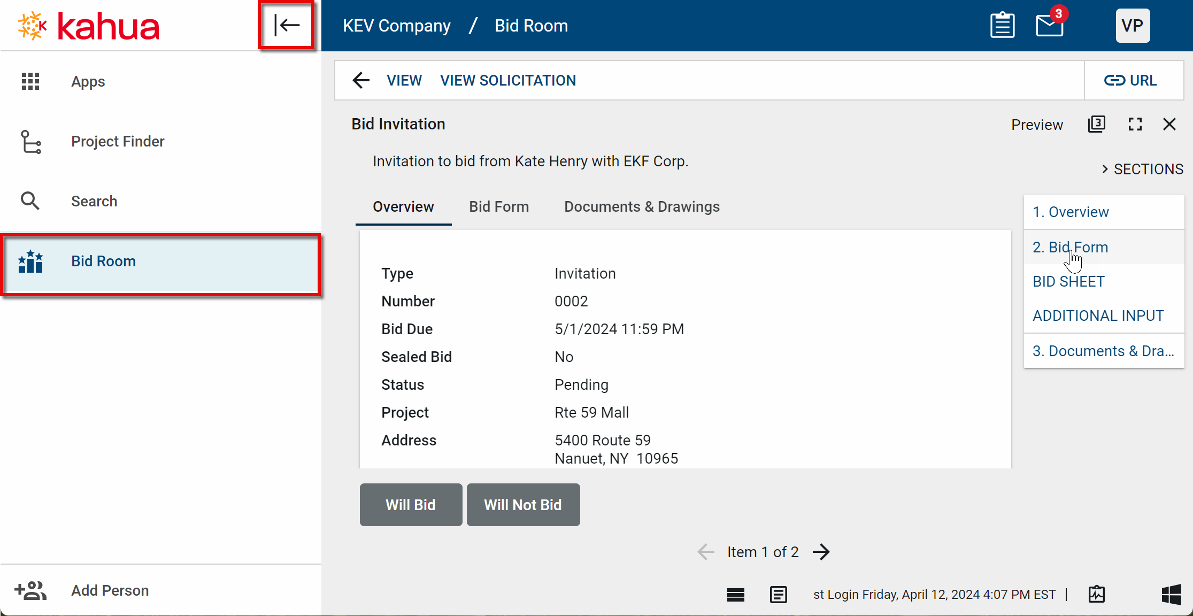Jump to section 3 Documents & Drawings

[1103, 351]
